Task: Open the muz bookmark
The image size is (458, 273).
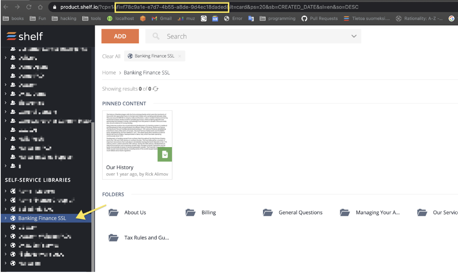Action: pos(186,18)
